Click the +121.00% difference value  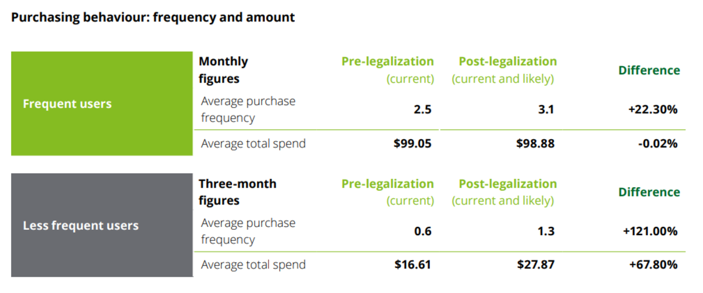[650, 231]
